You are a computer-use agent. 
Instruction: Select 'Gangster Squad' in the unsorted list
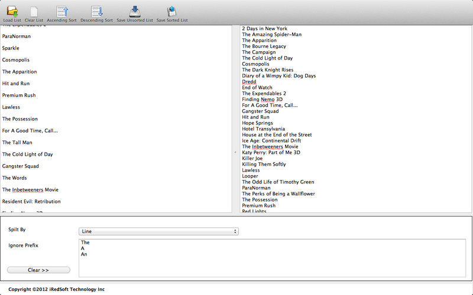21,166
